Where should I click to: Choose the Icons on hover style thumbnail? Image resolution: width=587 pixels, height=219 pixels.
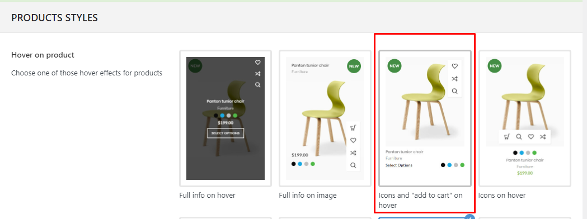[x=525, y=118]
